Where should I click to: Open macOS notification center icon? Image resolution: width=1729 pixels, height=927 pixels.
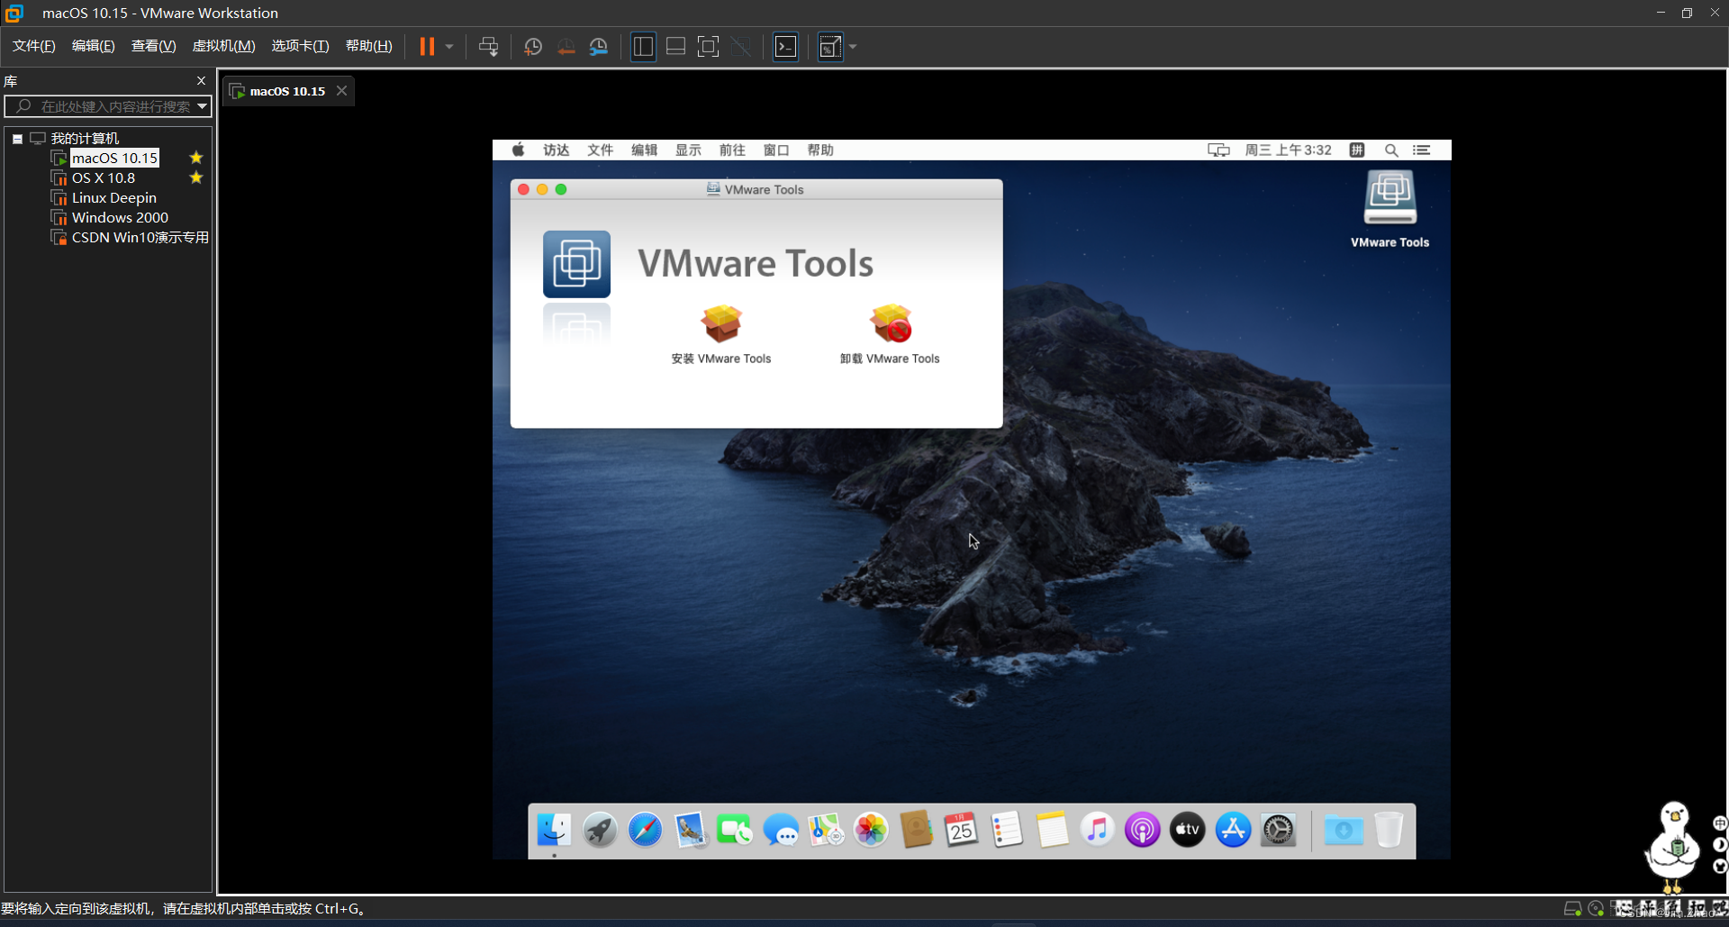(x=1422, y=150)
